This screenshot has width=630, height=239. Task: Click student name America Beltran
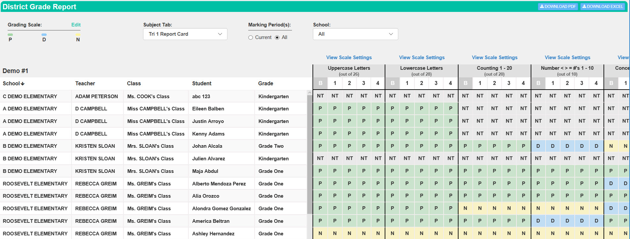(x=211, y=221)
